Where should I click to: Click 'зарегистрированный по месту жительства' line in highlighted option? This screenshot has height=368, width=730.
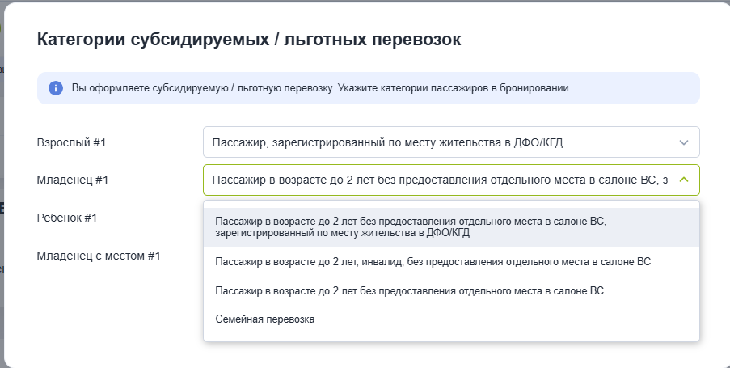tap(342, 233)
